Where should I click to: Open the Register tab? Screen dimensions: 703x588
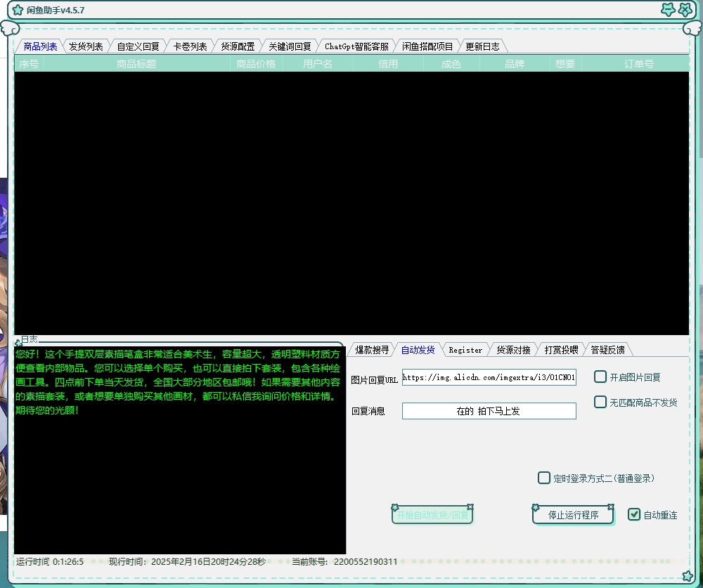tap(465, 350)
